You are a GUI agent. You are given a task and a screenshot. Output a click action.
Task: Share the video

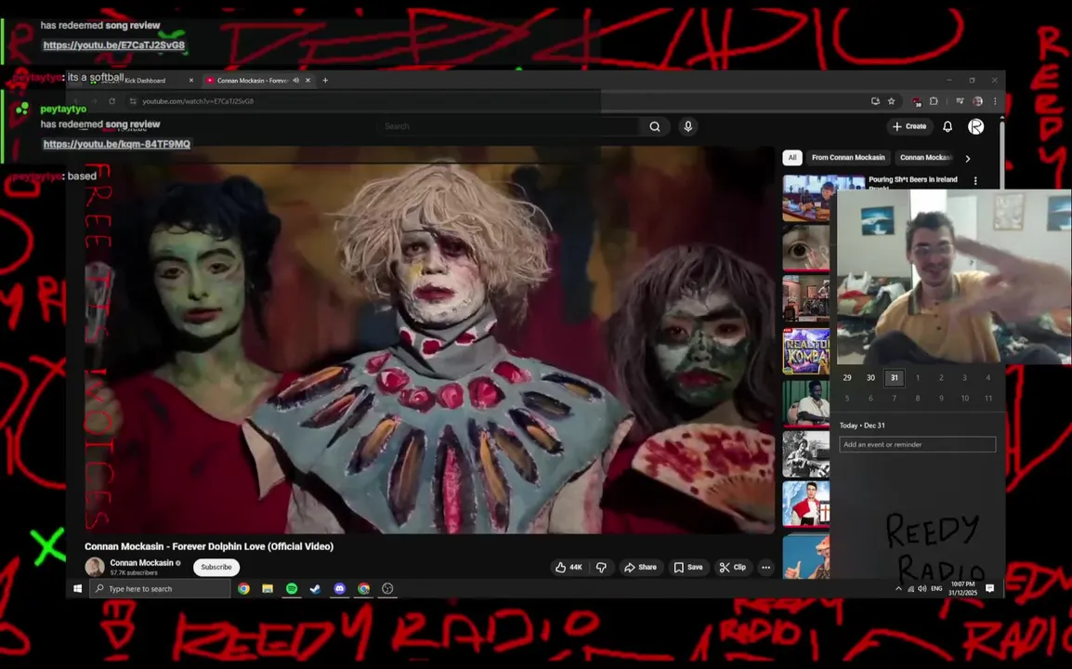click(x=641, y=567)
